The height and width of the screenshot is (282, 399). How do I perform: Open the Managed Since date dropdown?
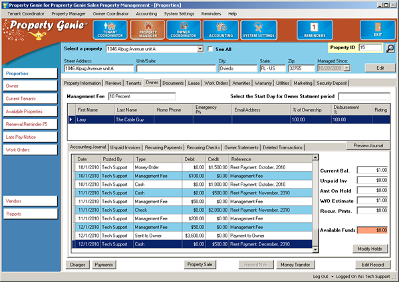(347, 68)
